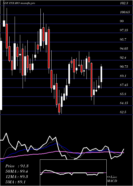Click the 100.65 price axis label
The image size is (133, 186).
[x=125, y=12]
